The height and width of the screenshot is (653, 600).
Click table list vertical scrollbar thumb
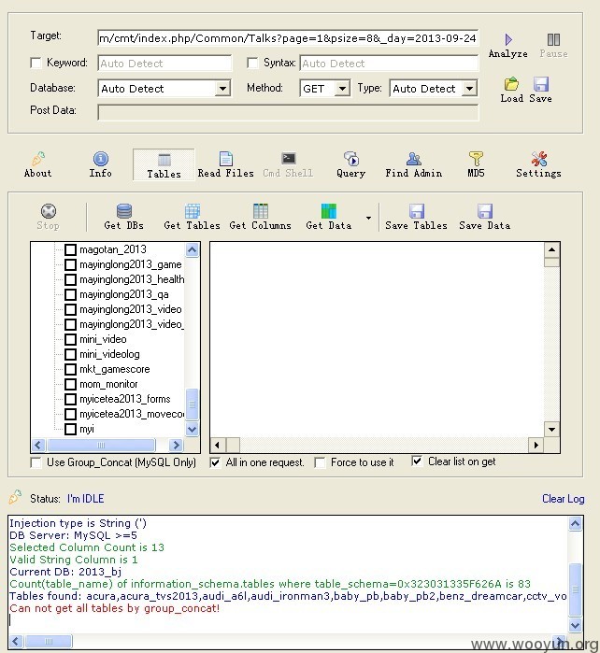coord(193,404)
